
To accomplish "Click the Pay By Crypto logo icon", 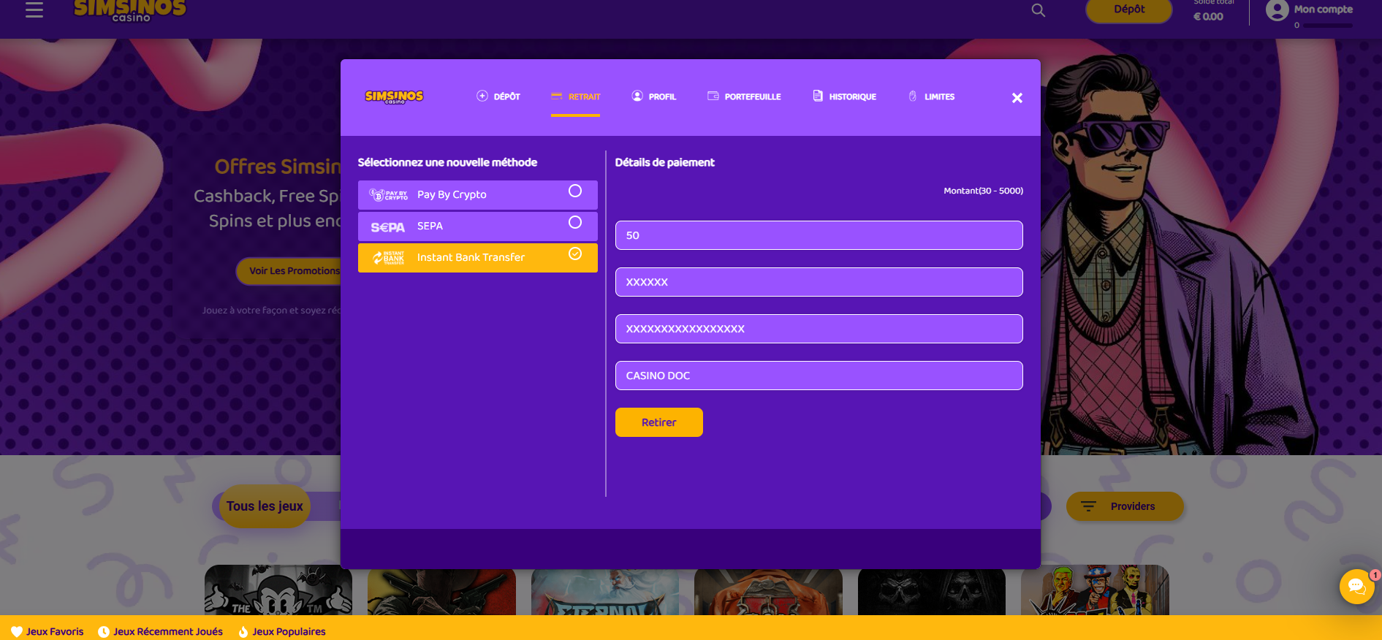I will click(x=388, y=195).
